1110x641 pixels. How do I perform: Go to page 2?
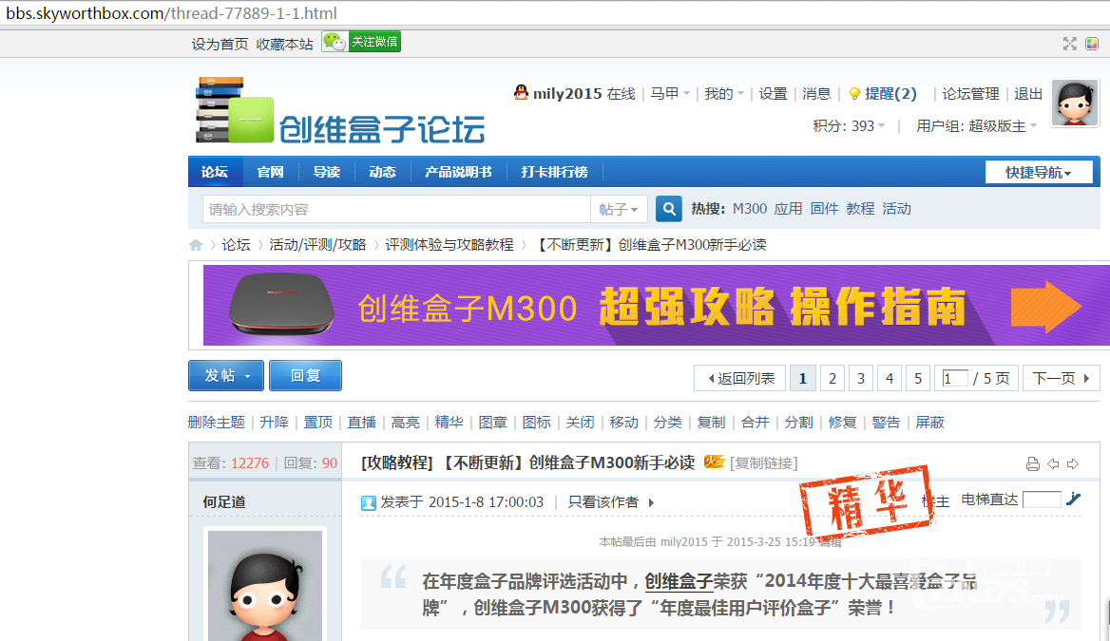832,379
